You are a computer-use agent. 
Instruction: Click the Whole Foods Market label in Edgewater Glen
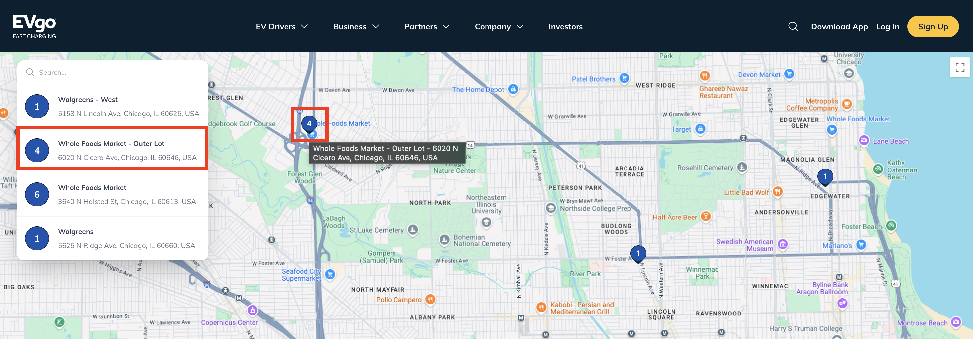pos(858,119)
